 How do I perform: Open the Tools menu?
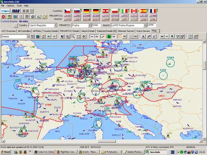[x=19, y=6]
